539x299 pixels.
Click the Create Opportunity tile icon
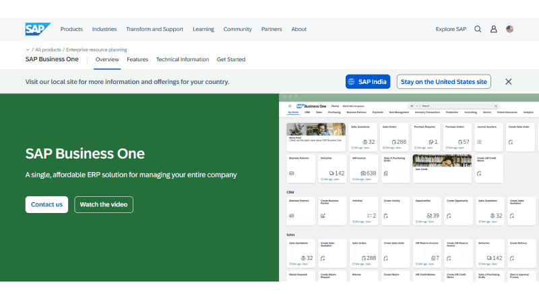[449, 216]
